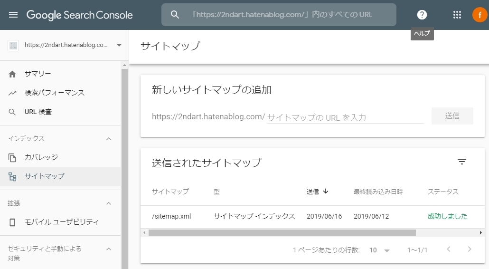Click the property favicon thumbnail

click(13, 45)
